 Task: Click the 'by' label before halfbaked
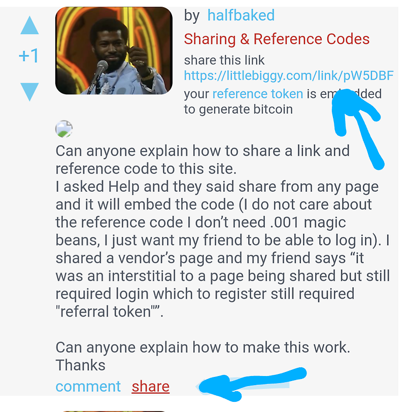191,16
